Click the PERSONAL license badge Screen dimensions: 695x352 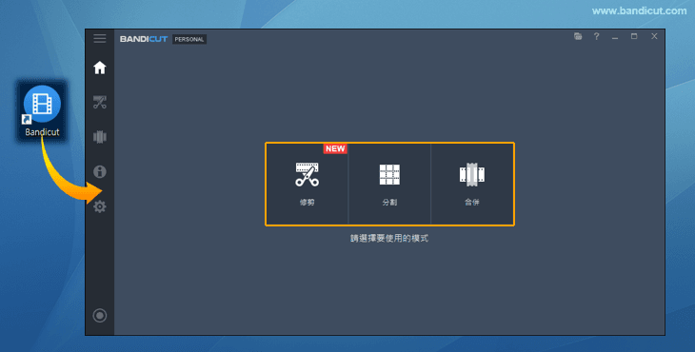[189, 39]
